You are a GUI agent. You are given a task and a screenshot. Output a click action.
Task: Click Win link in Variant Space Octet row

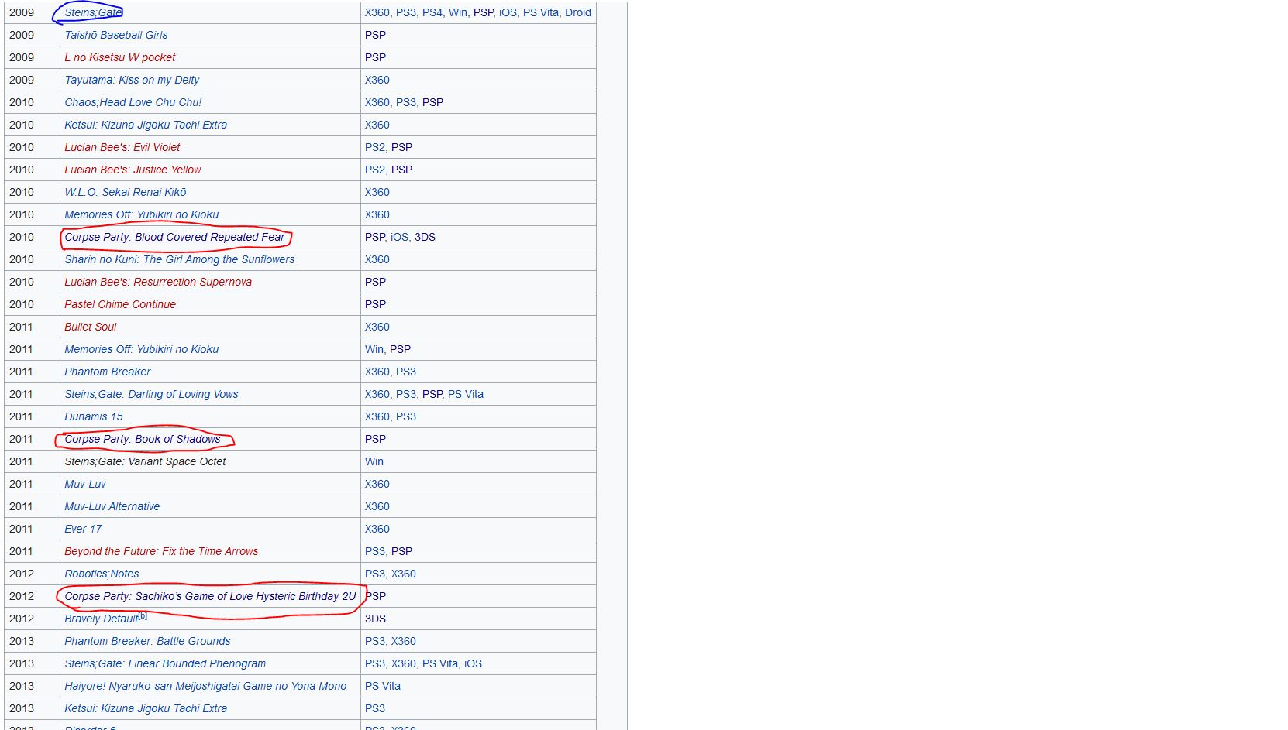point(374,461)
